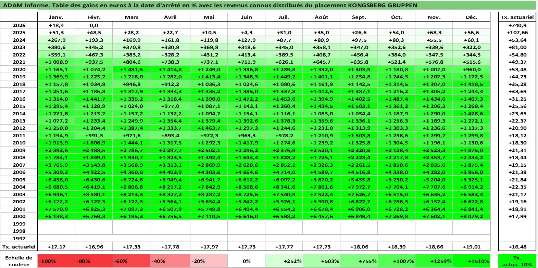The width and height of the screenshot is (538, 268).
Task: Select the +503% color scale swatch
Action: (x=321, y=261)
